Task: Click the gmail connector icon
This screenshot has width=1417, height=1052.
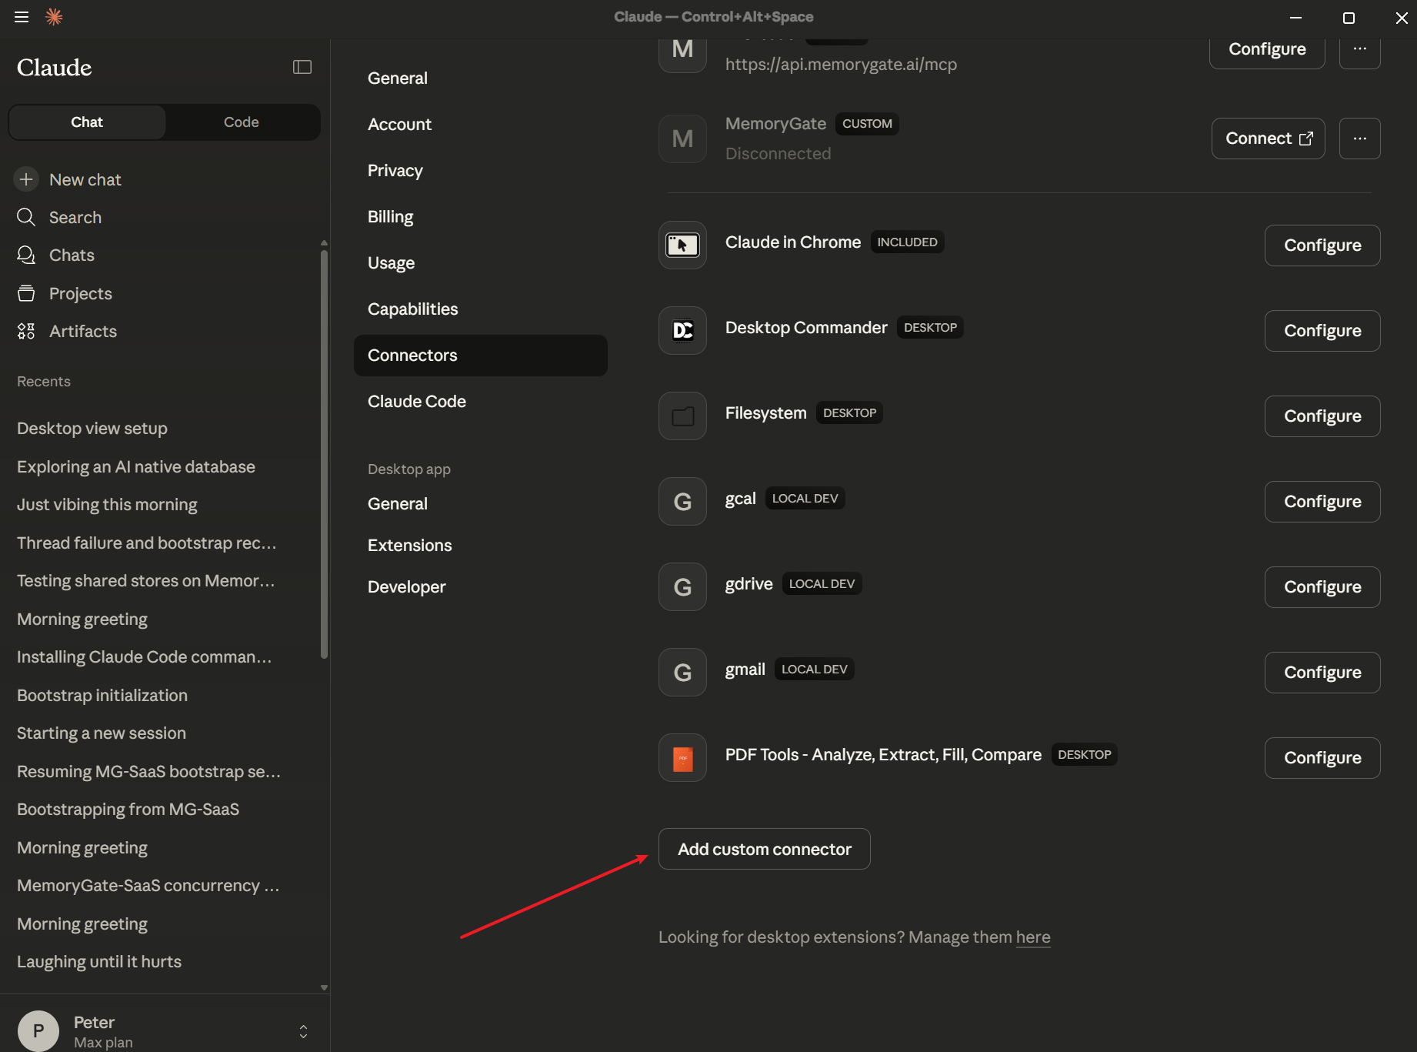Action: click(x=682, y=672)
